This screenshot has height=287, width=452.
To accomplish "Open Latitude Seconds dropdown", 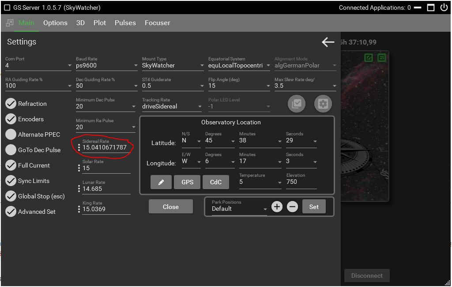I will click(x=301, y=141).
